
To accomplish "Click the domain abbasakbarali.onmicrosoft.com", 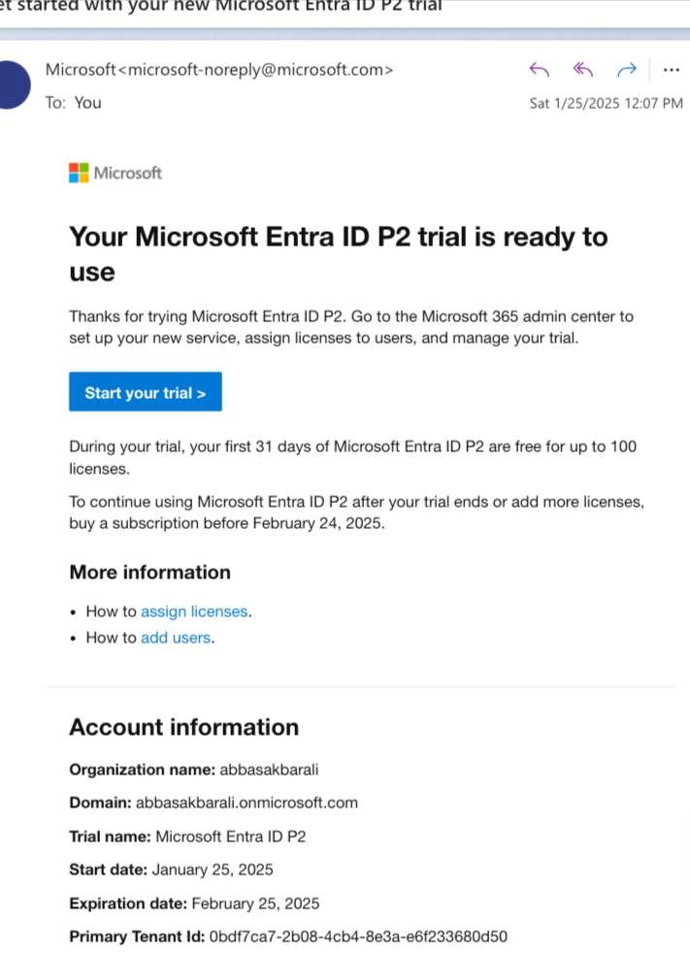I will coord(246,803).
